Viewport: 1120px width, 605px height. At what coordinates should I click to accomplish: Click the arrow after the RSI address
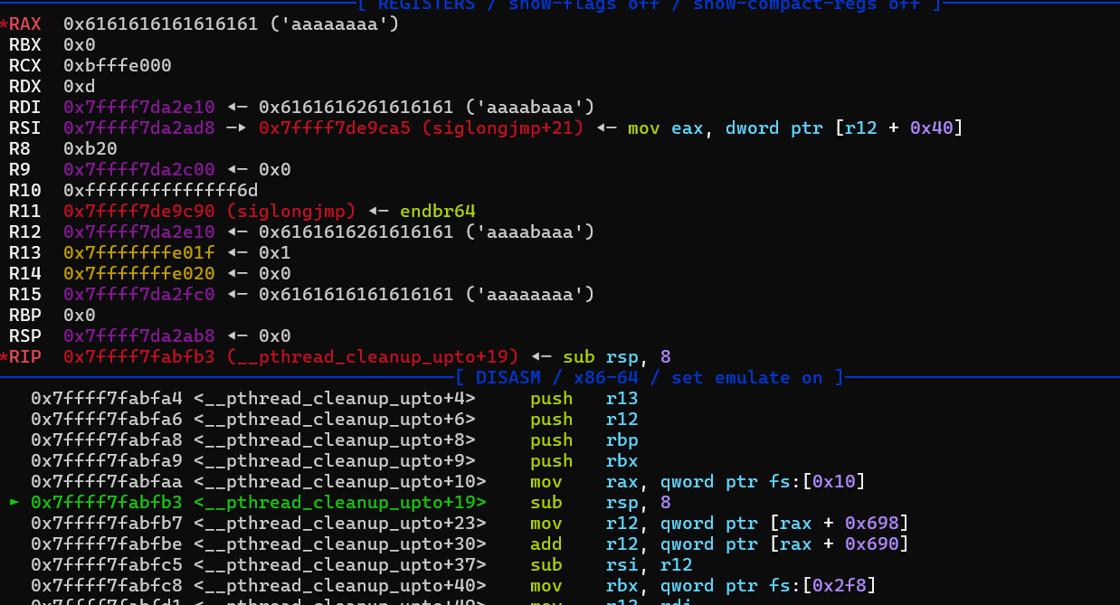click(236, 128)
